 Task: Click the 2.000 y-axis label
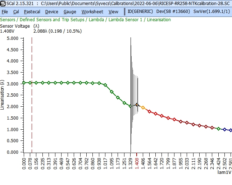coord(13,107)
